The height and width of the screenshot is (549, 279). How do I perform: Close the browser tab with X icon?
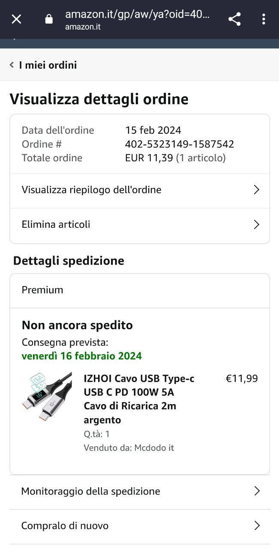click(x=16, y=19)
